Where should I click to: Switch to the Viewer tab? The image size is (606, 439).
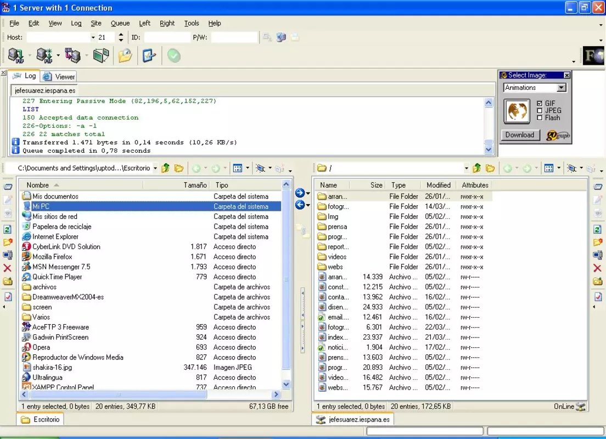coord(59,76)
